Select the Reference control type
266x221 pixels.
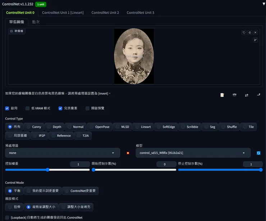point(61,136)
